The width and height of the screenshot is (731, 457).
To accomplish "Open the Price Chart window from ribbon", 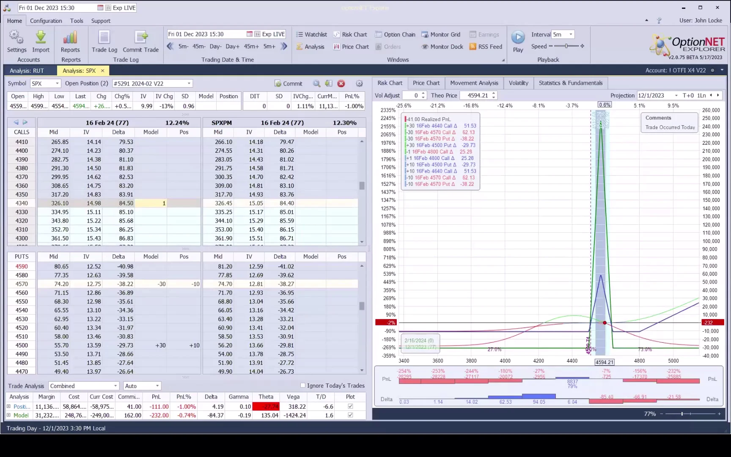I will (351, 47).
